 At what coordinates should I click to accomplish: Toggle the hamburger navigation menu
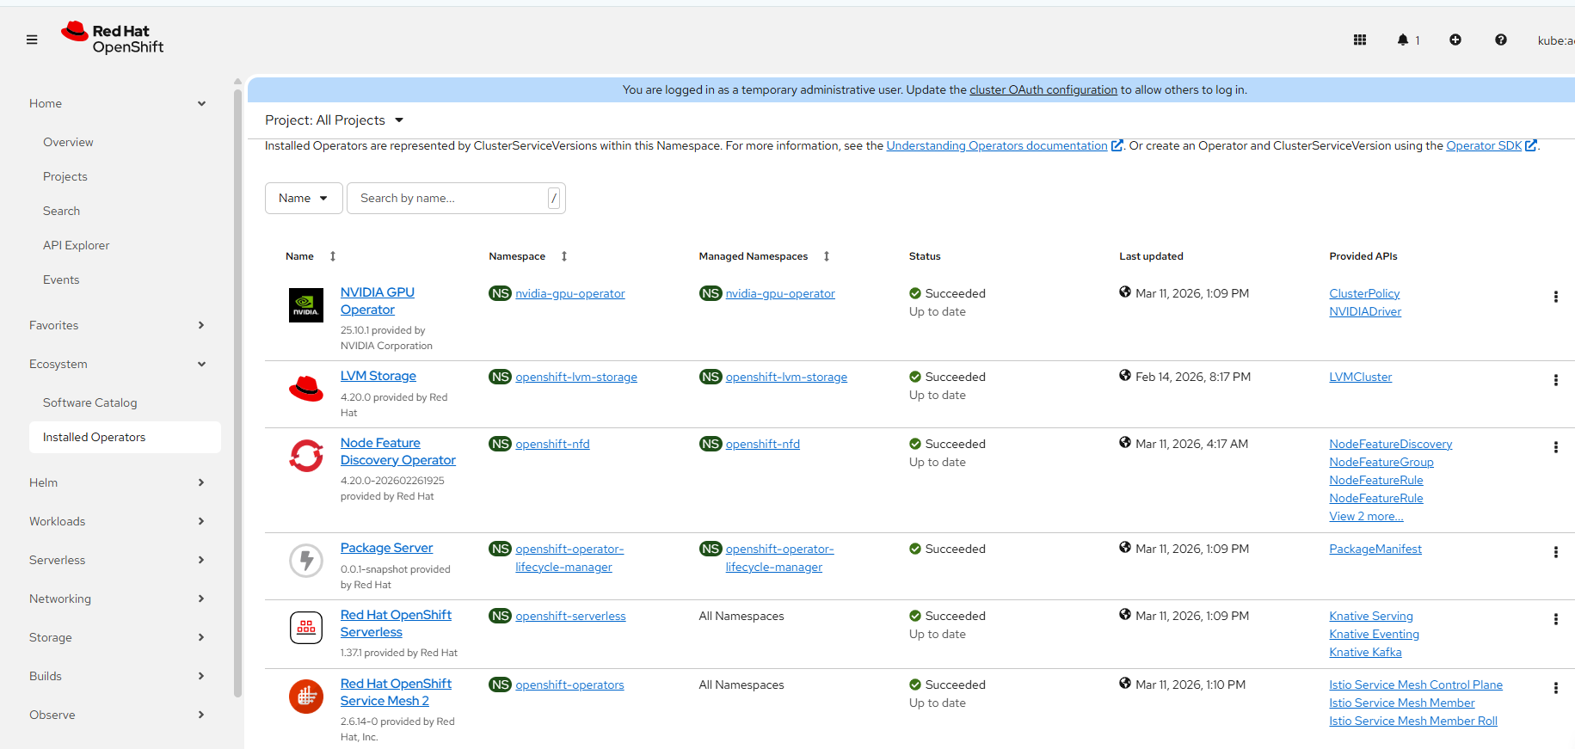pos(32,40)
